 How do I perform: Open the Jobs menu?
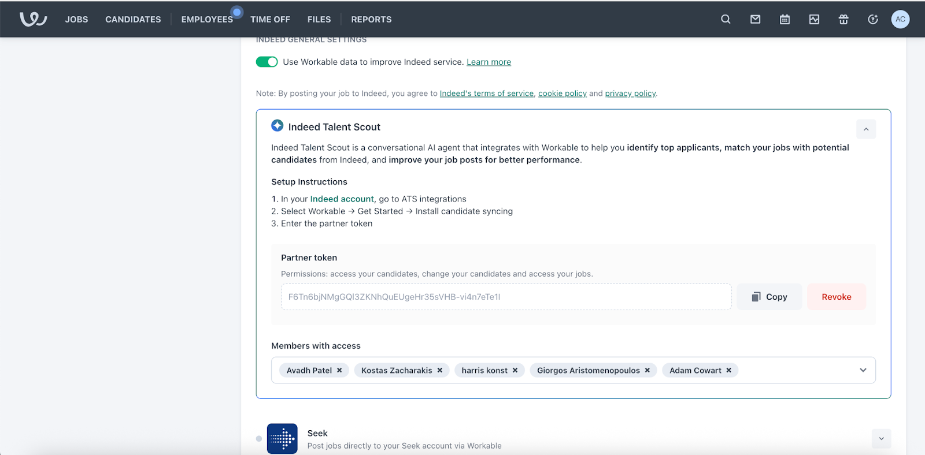pyautogui.click(x=76, y=19)
